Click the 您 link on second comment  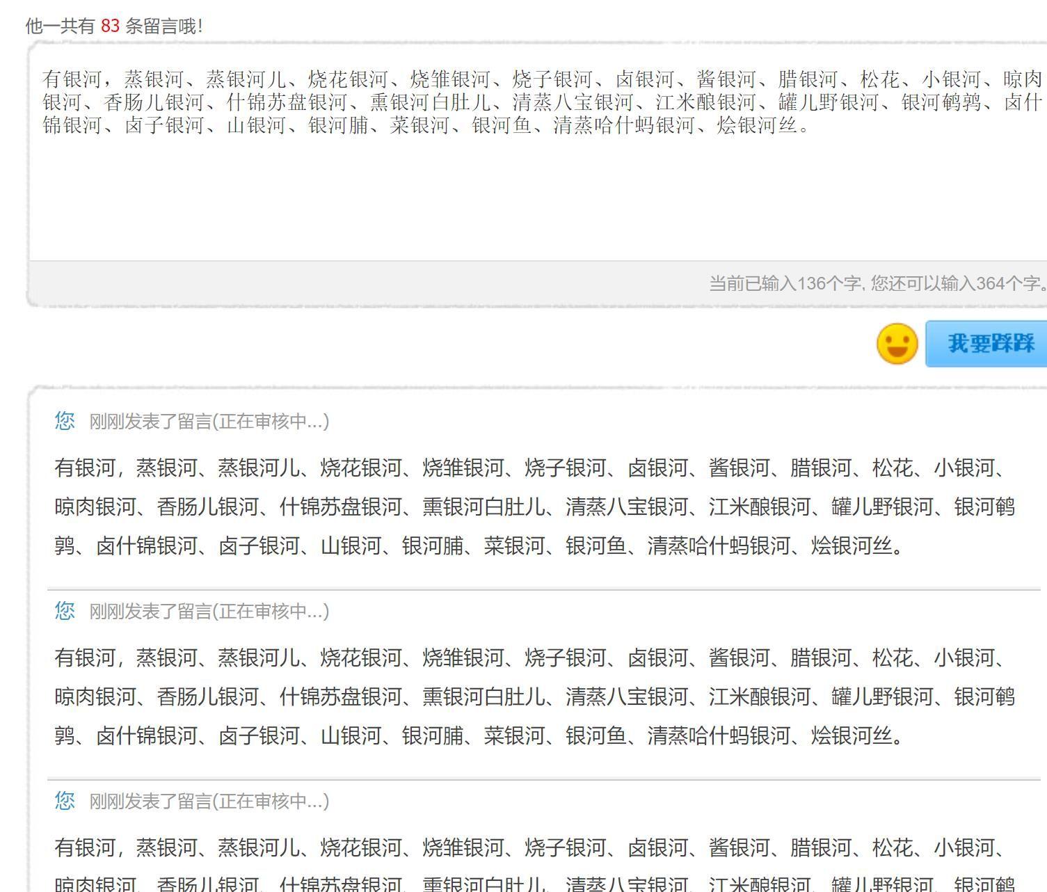(65, 611)
